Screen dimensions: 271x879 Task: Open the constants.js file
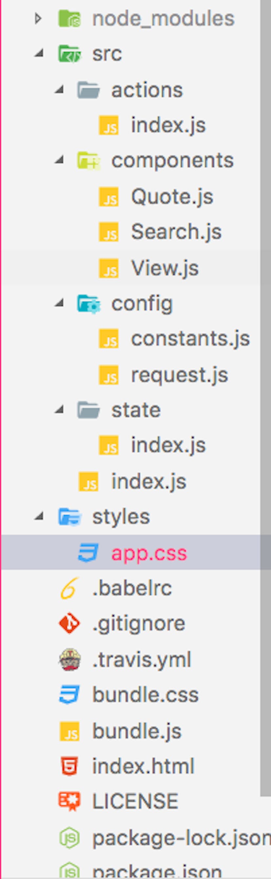coord(190,339)
